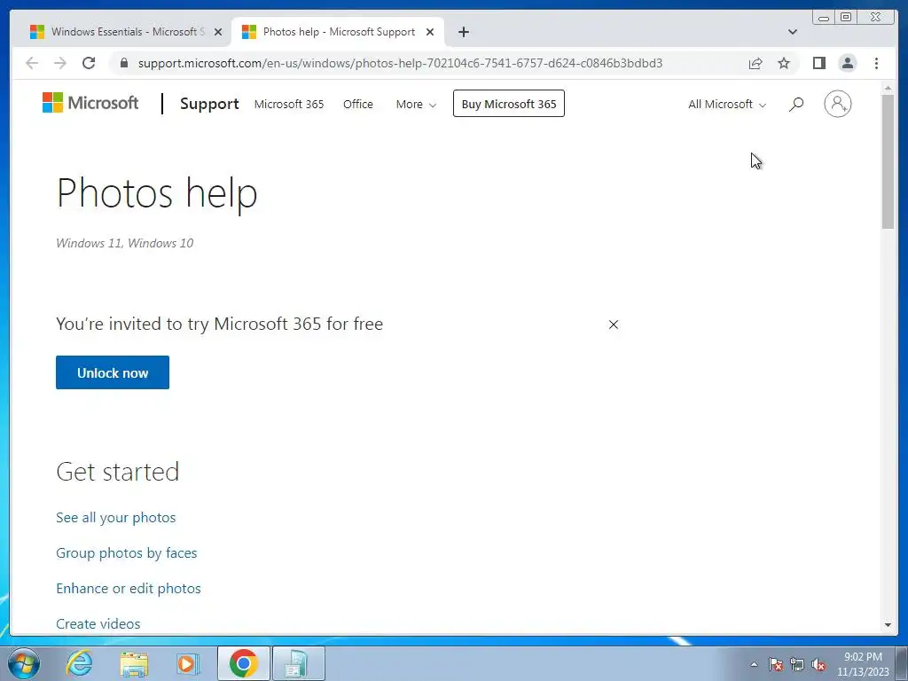908x681 pixels.
Task: Click the taskbar clock 9:02 PM
Action: tap(863, 664)
